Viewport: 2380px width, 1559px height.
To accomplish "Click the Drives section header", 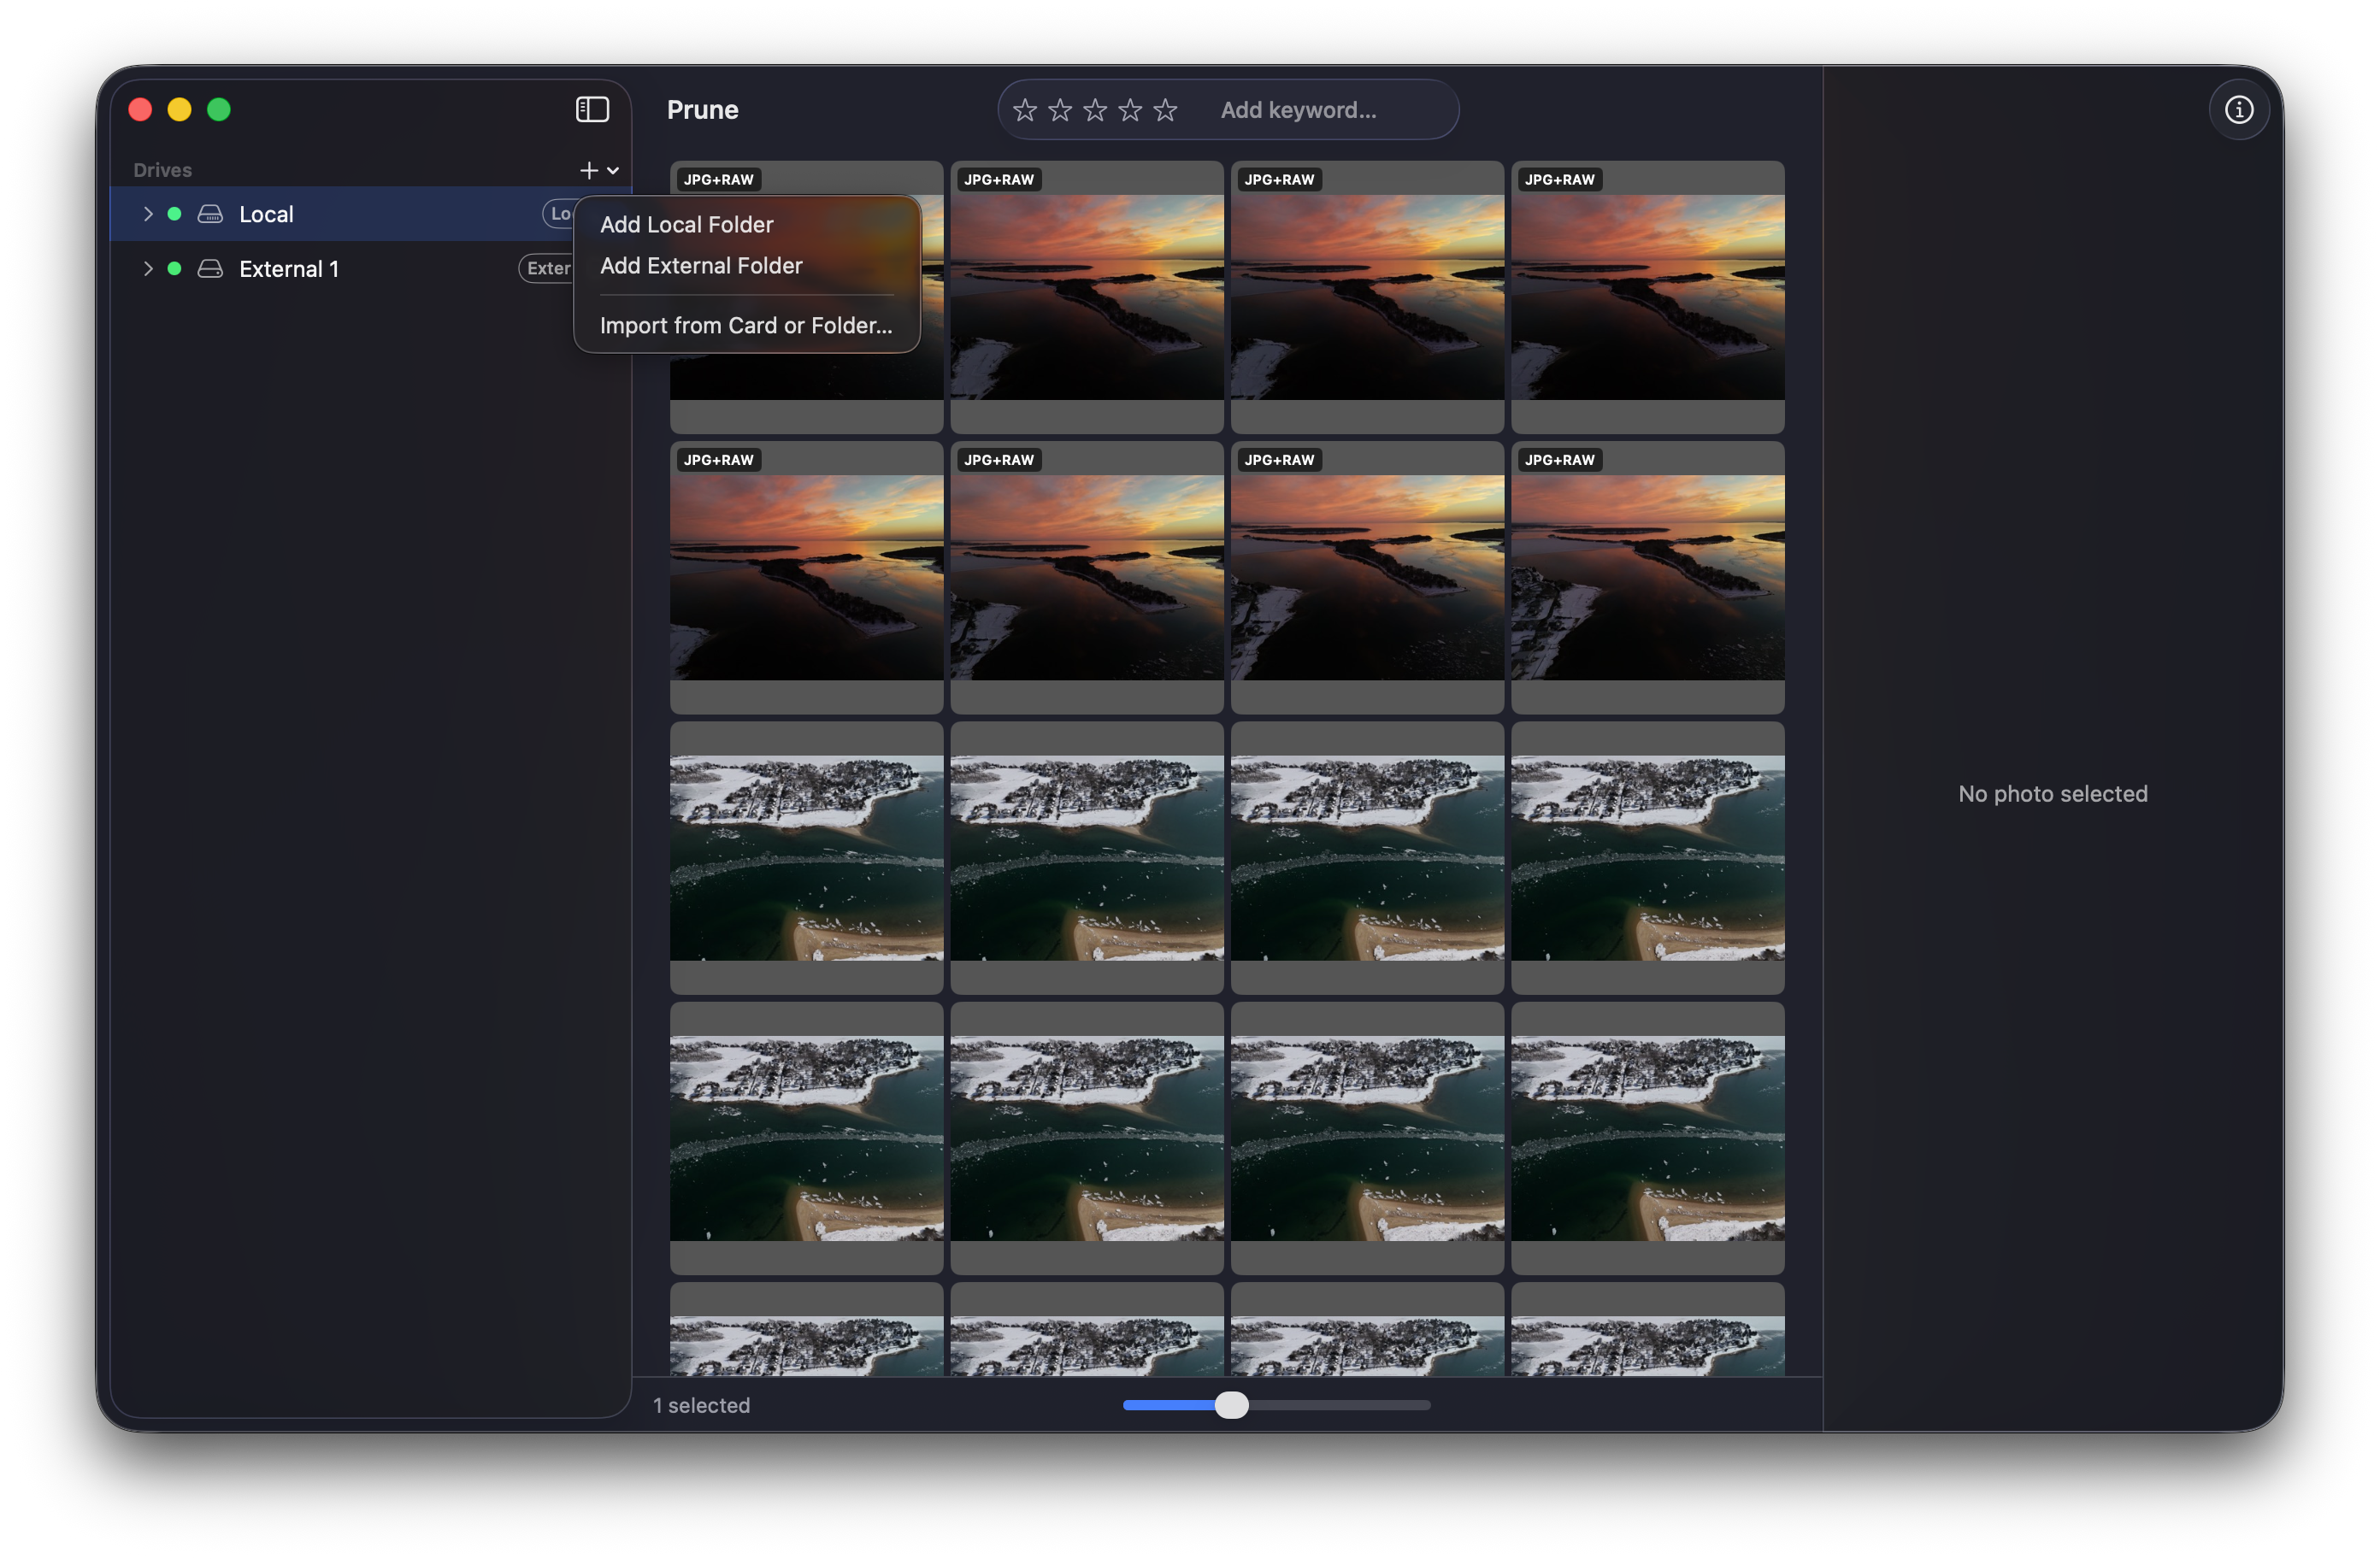I will point(162,170).
